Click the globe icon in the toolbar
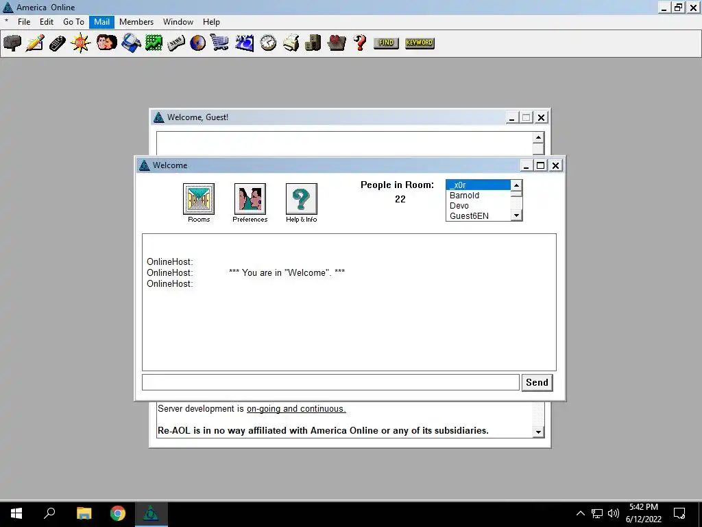This screenshot has width=702, height=527. tap(197, 43)
